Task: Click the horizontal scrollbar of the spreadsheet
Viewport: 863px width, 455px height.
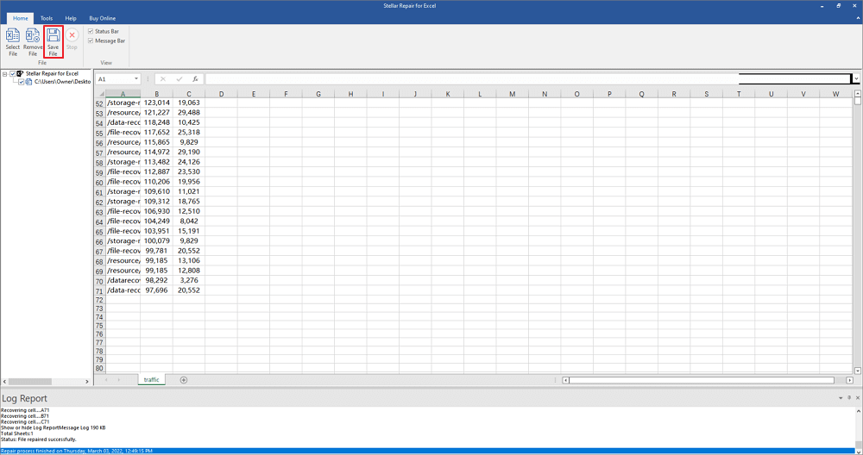Action: pos(699,380)
